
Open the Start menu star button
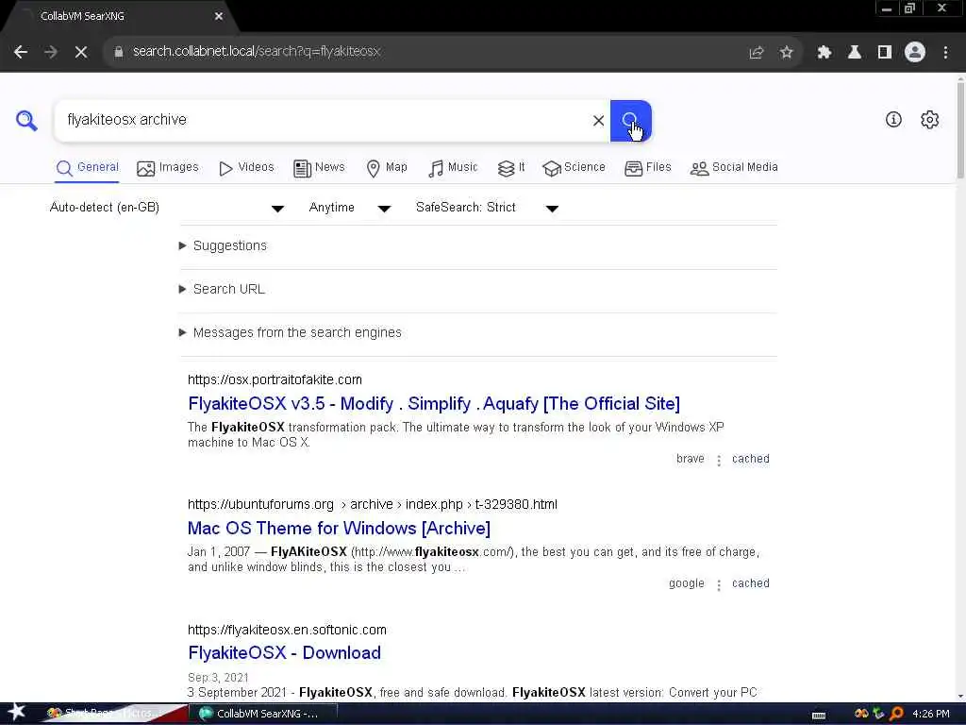tap(16, 713)
